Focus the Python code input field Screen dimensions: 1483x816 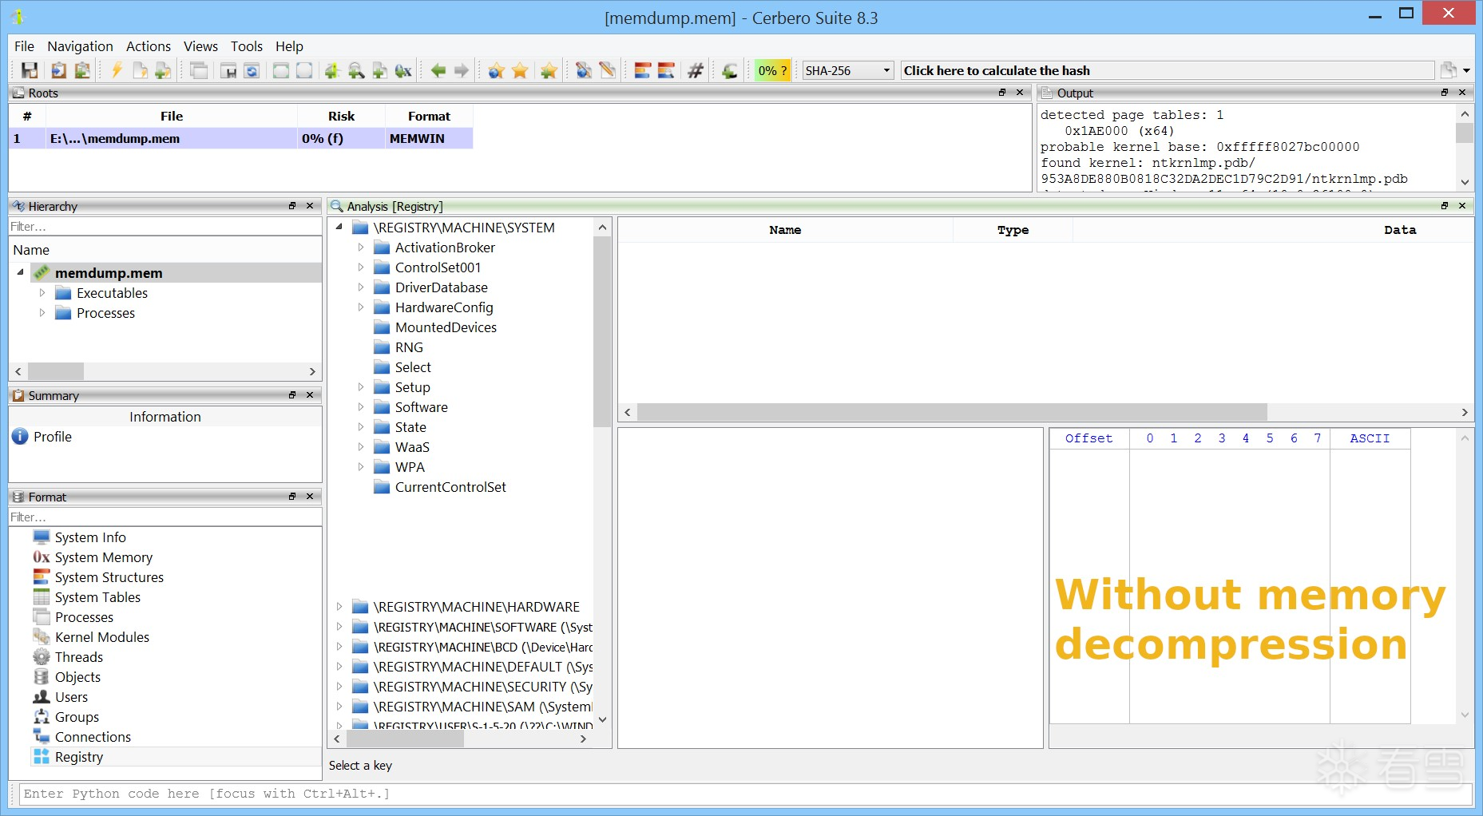[x=745, y=794]
